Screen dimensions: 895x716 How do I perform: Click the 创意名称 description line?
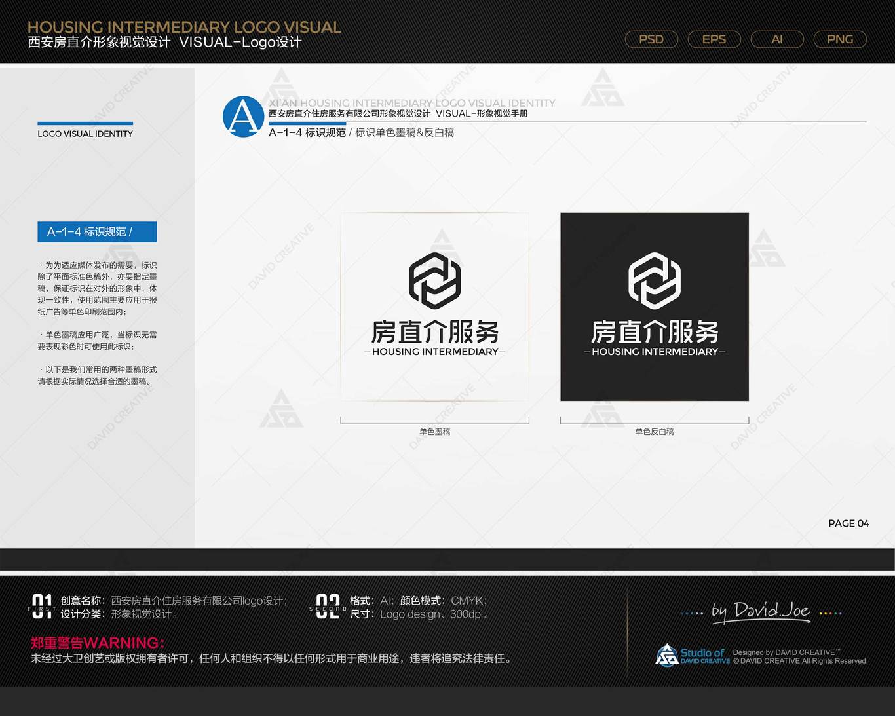174,601
